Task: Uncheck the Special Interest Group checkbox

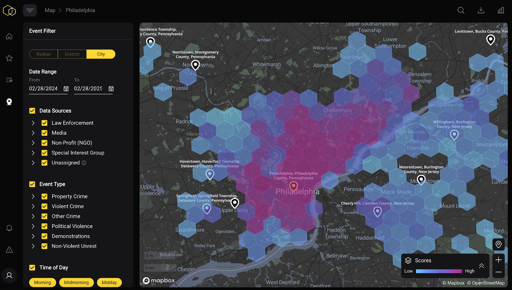Action: pyautogui.click(x=44, y=153)
